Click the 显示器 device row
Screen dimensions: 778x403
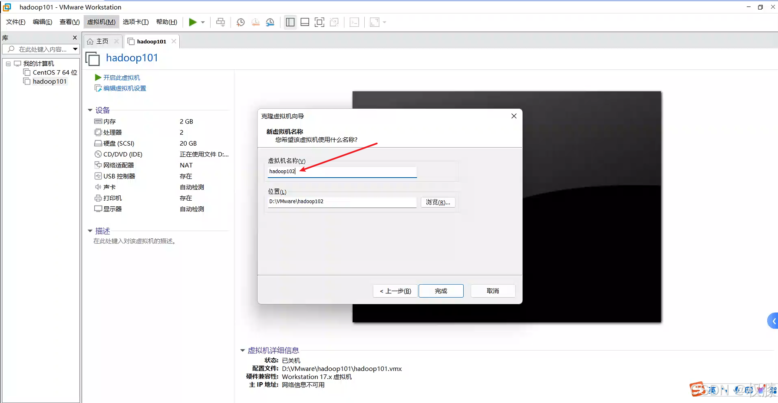pyautogui.click(x=161, y=209)
